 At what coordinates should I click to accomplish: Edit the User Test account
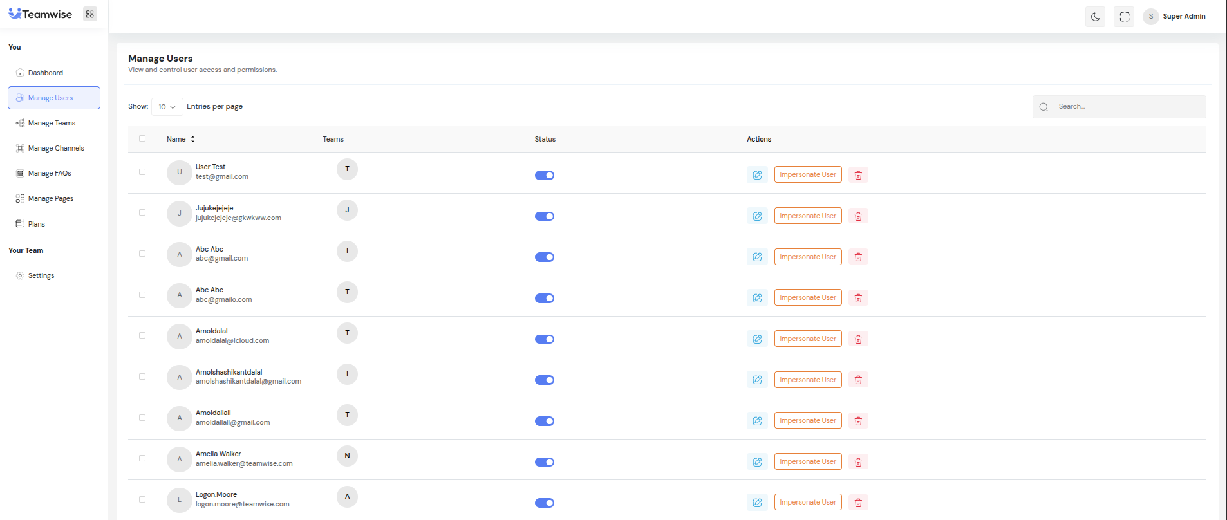pyautogui.click(x=757, y=175)
